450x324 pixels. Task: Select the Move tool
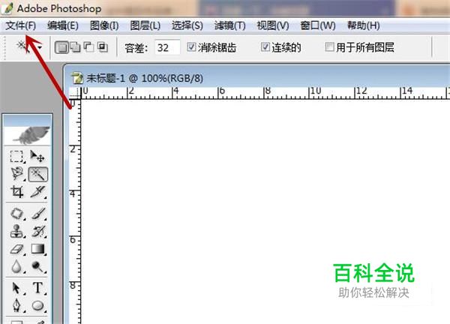click(37, 157)
